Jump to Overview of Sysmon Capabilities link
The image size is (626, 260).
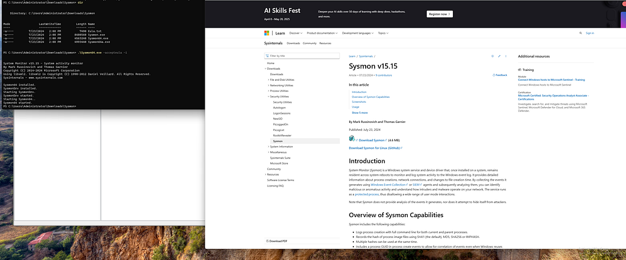coord(370,97)
